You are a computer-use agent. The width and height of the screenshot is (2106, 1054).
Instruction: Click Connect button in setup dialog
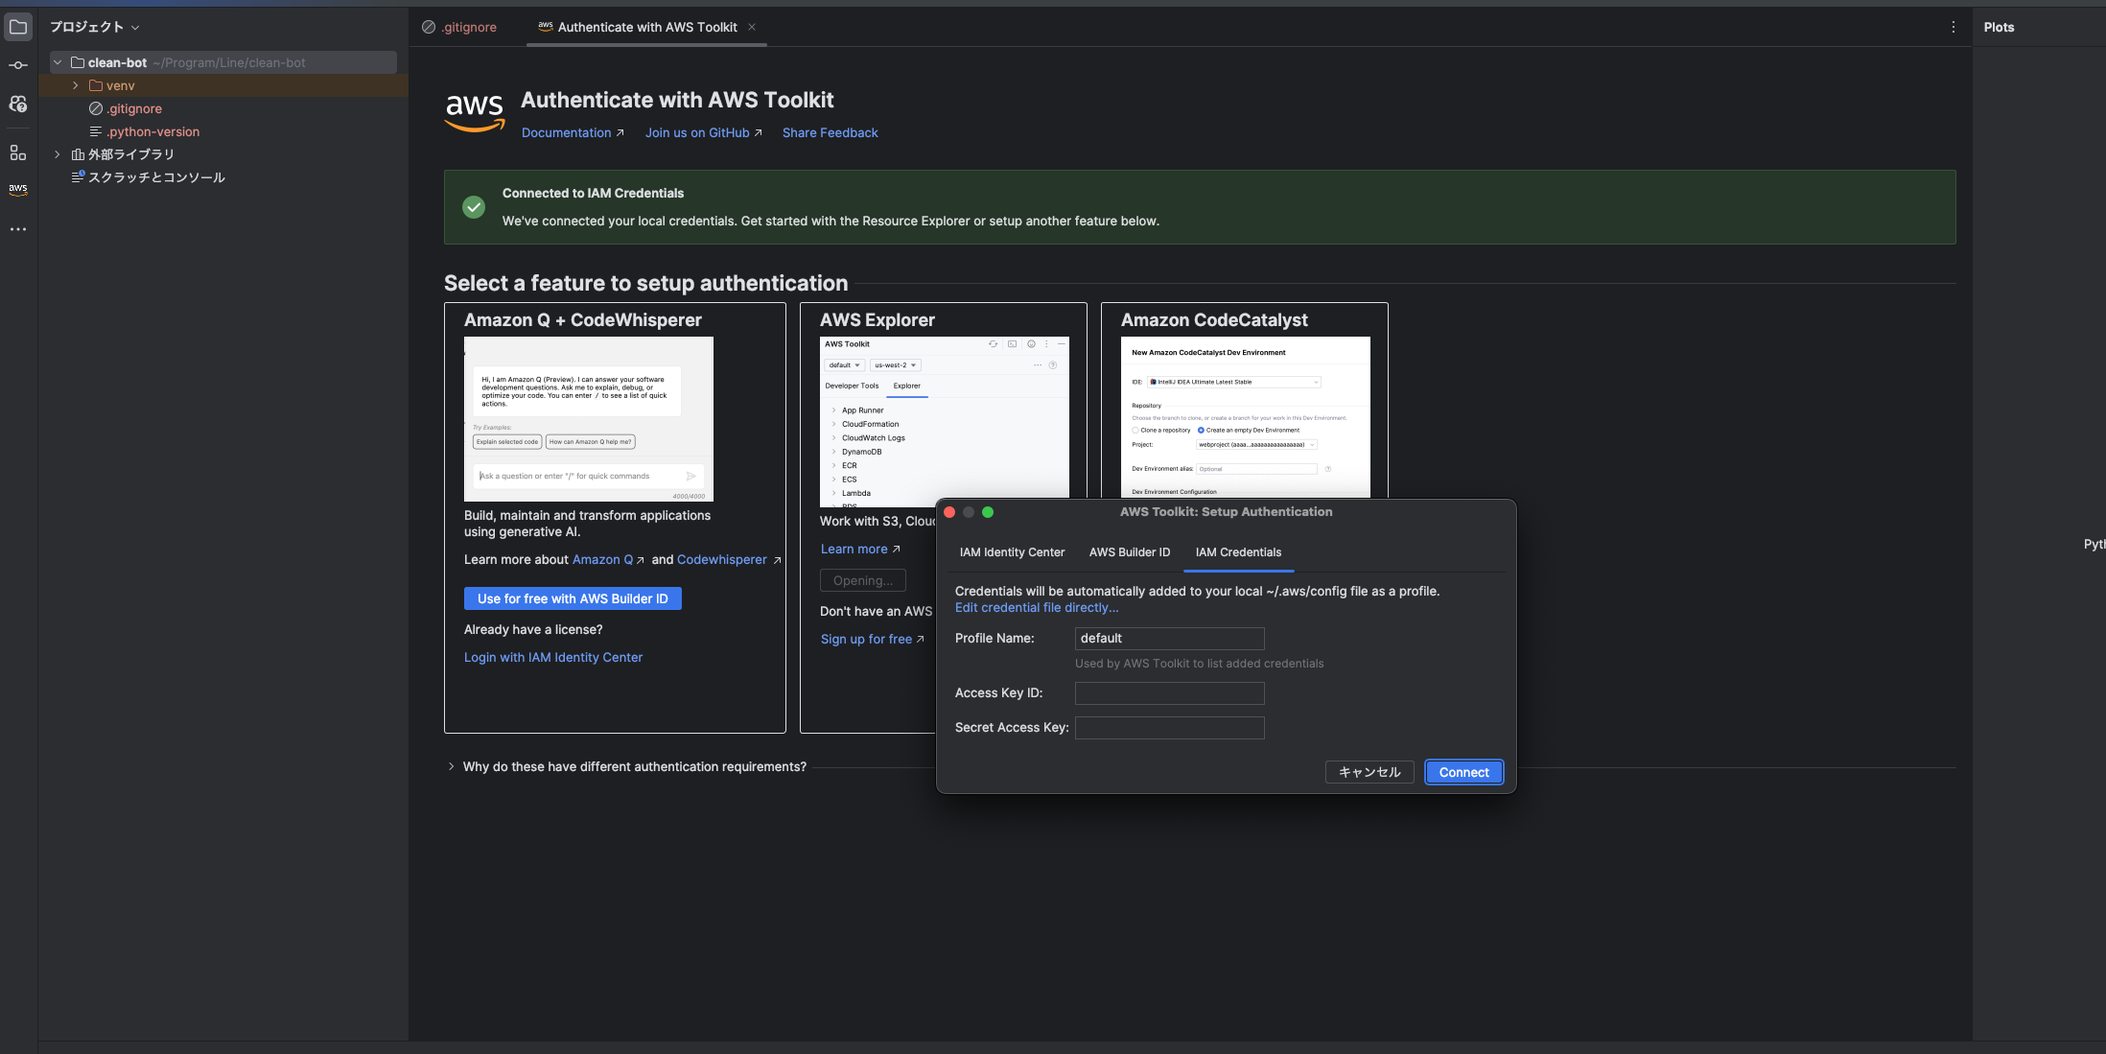click(1463, 770)
